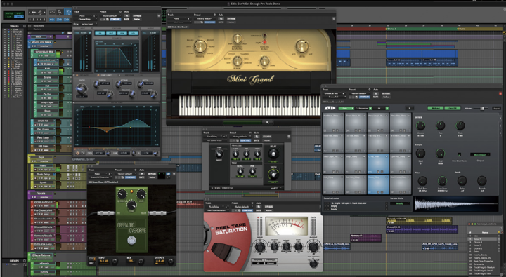Collapse the Vocals folder track
The width and height of the screenshot is (506, 277).
30,194
